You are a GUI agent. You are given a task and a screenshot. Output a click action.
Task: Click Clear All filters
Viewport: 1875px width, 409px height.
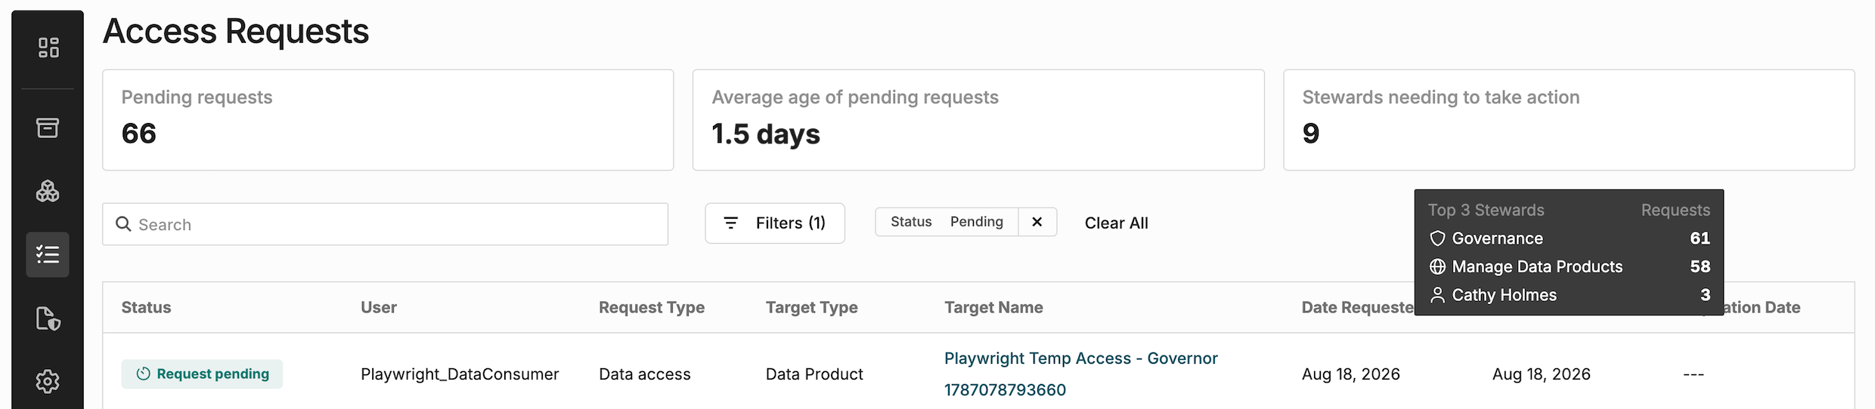[x=1116, y=223]
